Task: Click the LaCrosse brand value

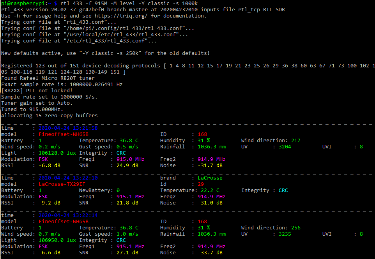Action: point(210,178)
